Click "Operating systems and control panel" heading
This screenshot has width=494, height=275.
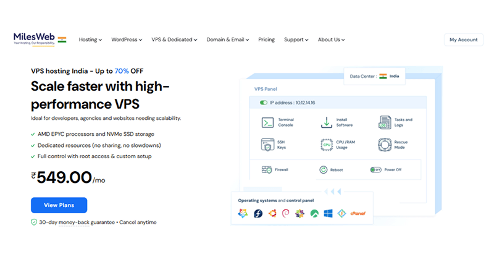275,200
